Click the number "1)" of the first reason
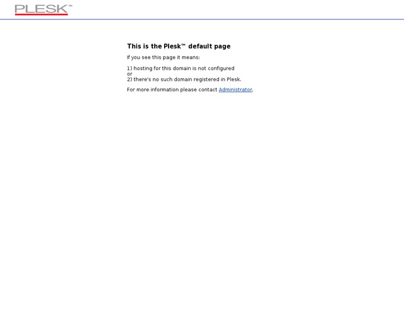404x315 pixels. coord(129,69)
